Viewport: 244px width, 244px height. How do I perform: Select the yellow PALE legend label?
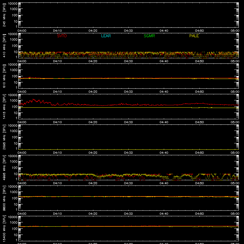pos(194,36)
